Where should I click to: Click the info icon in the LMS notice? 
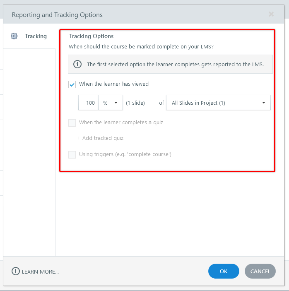[77, 64]
